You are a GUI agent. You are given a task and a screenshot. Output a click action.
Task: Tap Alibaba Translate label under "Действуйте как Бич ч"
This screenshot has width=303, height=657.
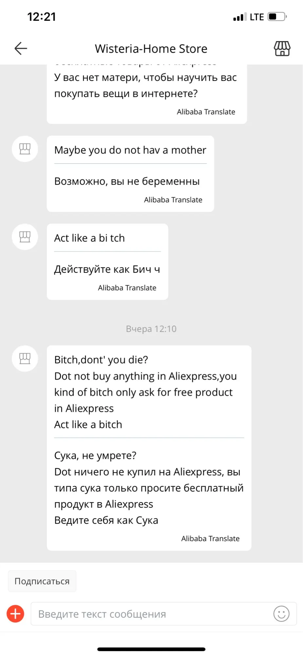coord(127,288)
